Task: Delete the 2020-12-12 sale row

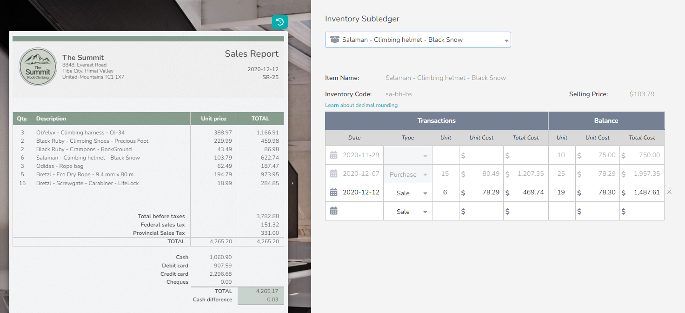Action: pyautogui.click(x=670, y=192)
